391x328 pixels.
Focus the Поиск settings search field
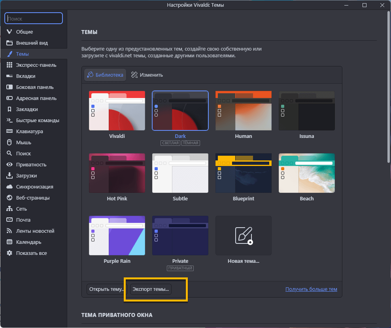point(34,18)
